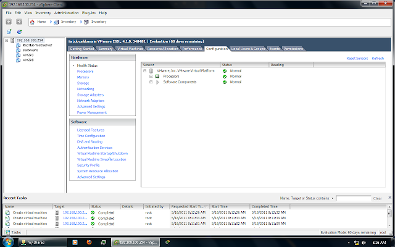Open the Administration menu
Screen dimensions: 395x247
pyautogui.click(x=66, y=13)
